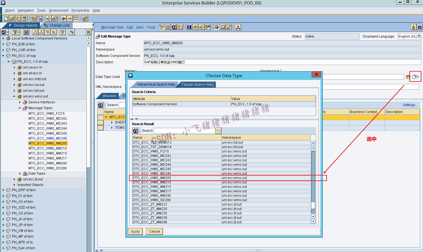Click the New object icon
The height and width of the screenshot is (252, 423).
click(x=6, y=19)
